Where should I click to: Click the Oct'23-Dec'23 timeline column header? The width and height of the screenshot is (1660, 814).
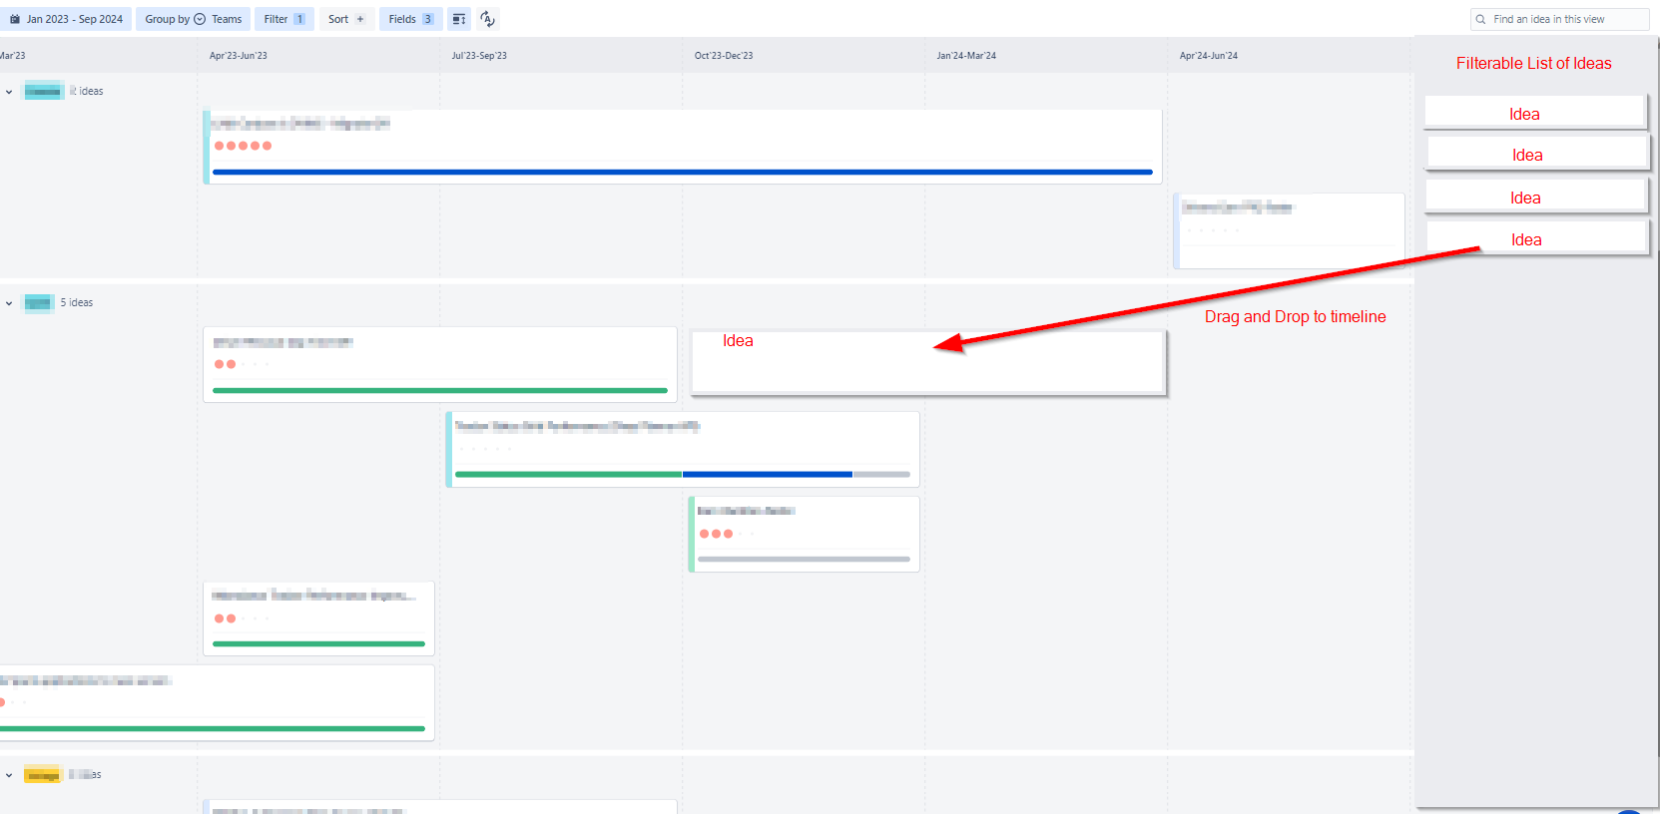click(724, 56)
